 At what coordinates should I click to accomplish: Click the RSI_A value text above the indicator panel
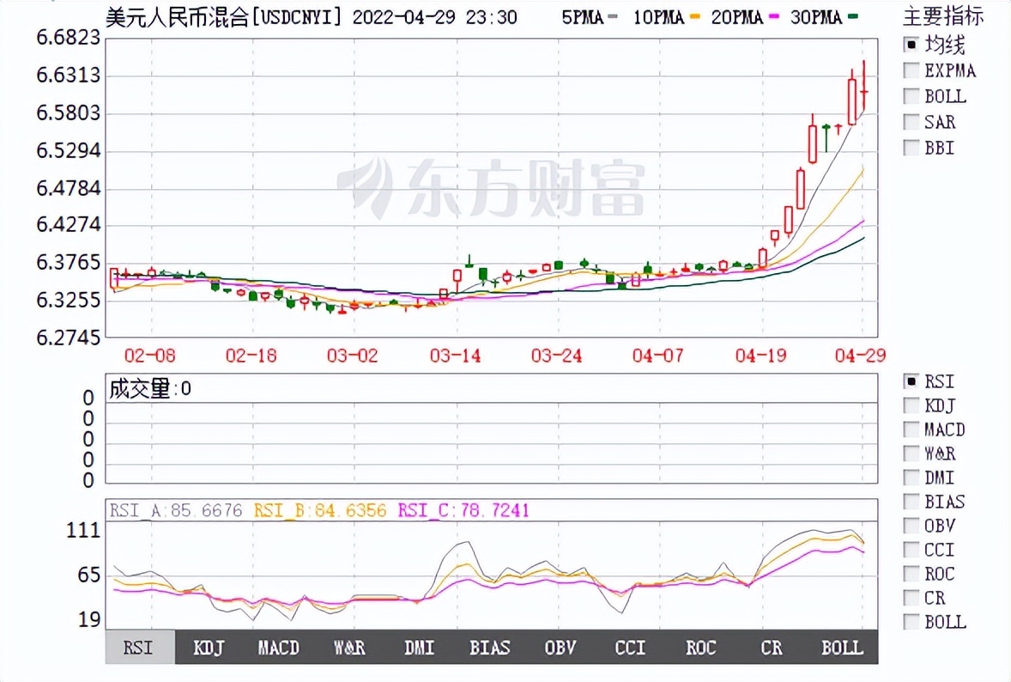173,509
